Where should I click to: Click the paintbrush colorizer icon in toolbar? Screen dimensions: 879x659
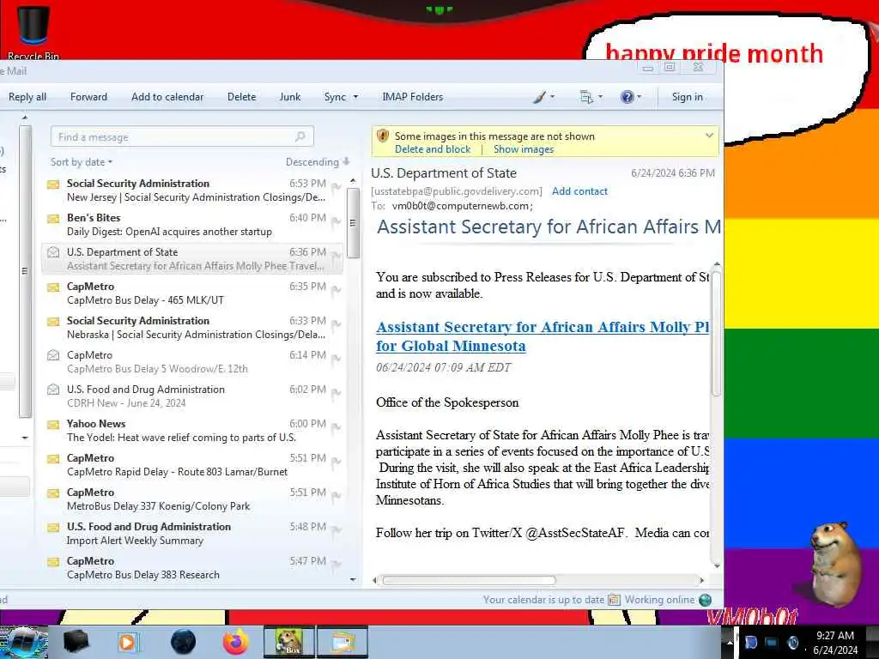(x=539, y=98)
